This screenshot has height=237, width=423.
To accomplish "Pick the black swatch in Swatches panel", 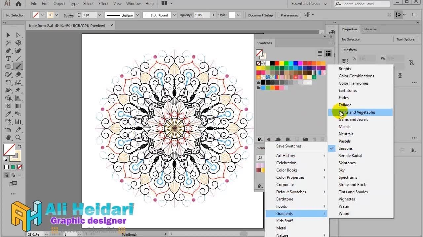I will click(x=272, y=63).
